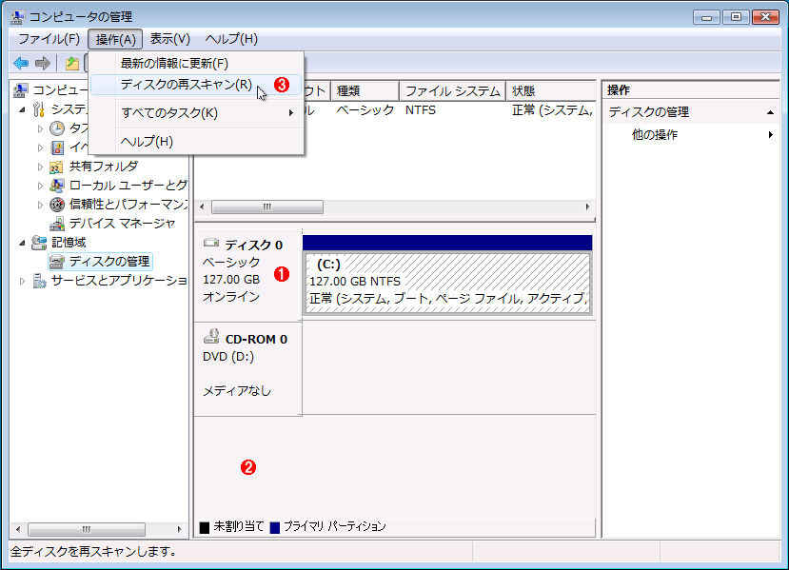789x570 pixels.
Task: Open the ヘルプ(H) menu in menu bar
Action: (231, 39)
